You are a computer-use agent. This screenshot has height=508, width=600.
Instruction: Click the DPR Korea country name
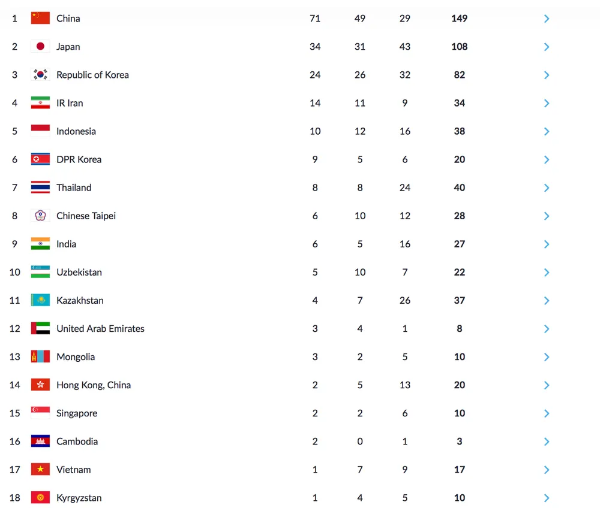tap(79, 159)
